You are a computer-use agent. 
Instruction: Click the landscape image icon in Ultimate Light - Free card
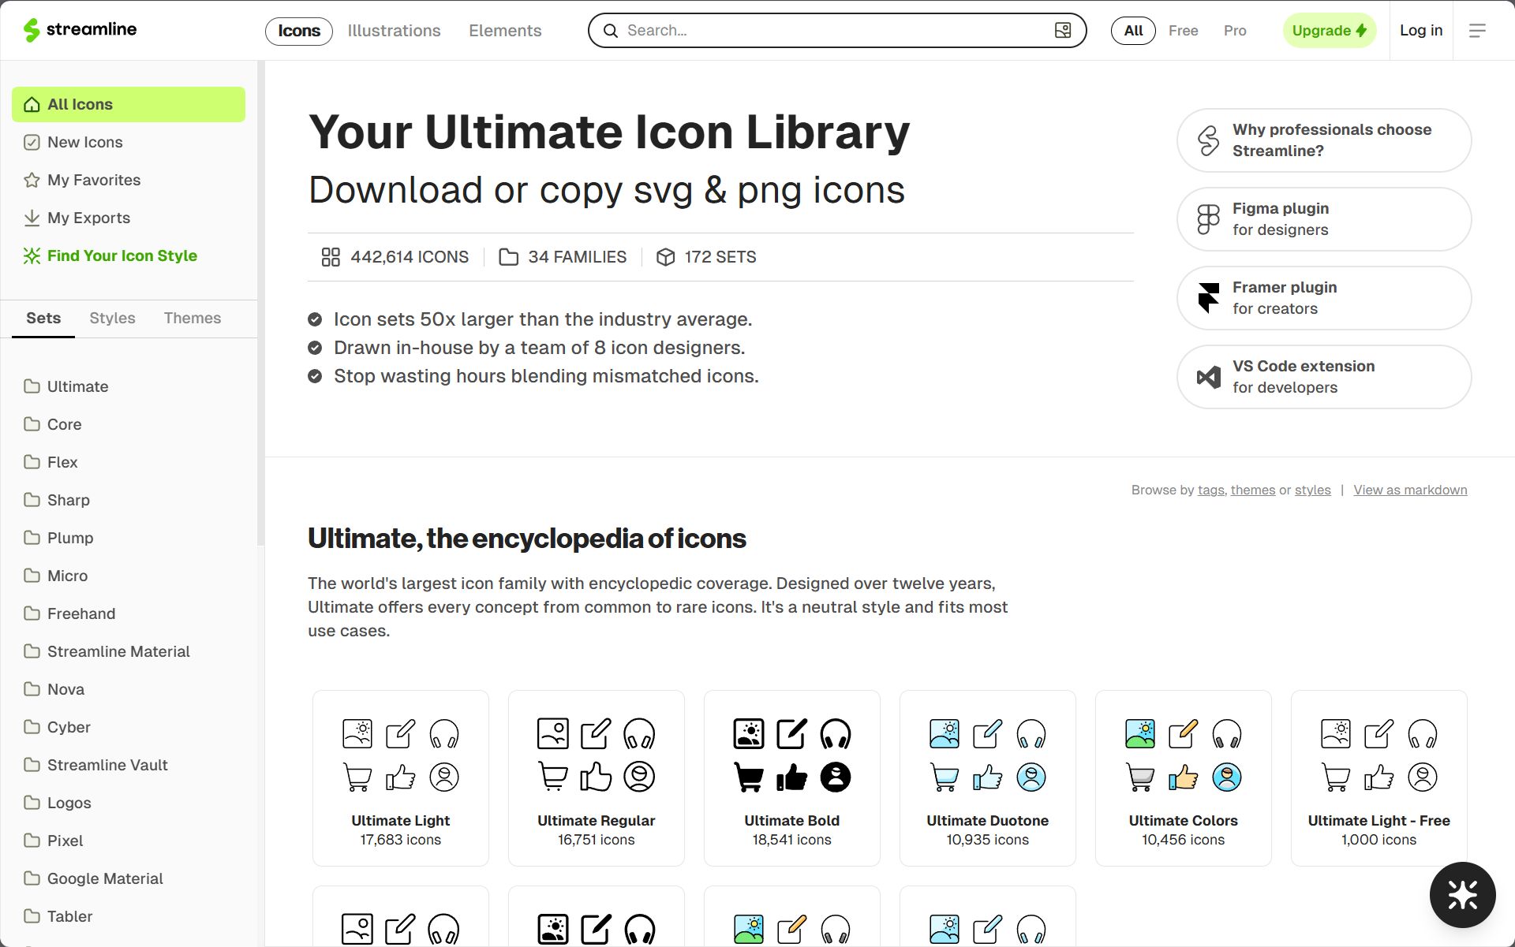click(x=1335, y=734)
